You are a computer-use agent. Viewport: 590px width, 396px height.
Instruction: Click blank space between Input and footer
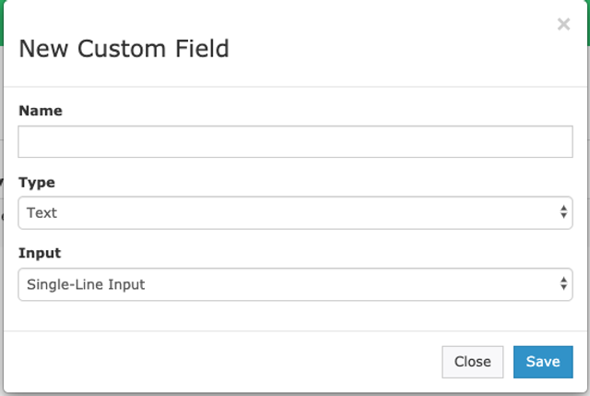295,316
